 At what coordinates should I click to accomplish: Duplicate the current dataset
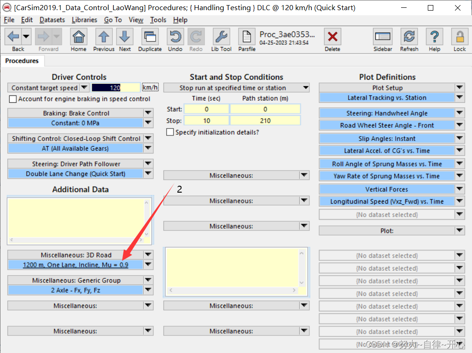click(x=150, y=37)
